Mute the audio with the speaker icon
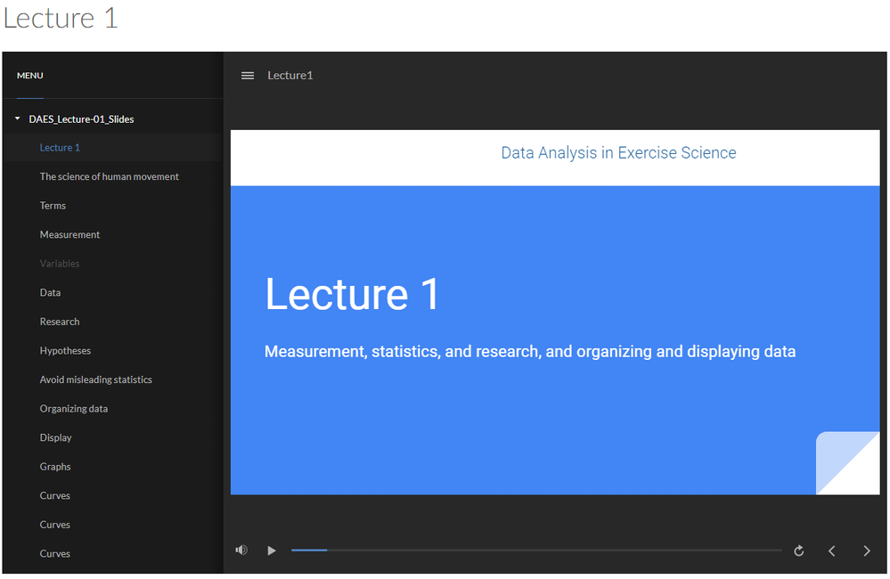 click(x=241, y=550)
